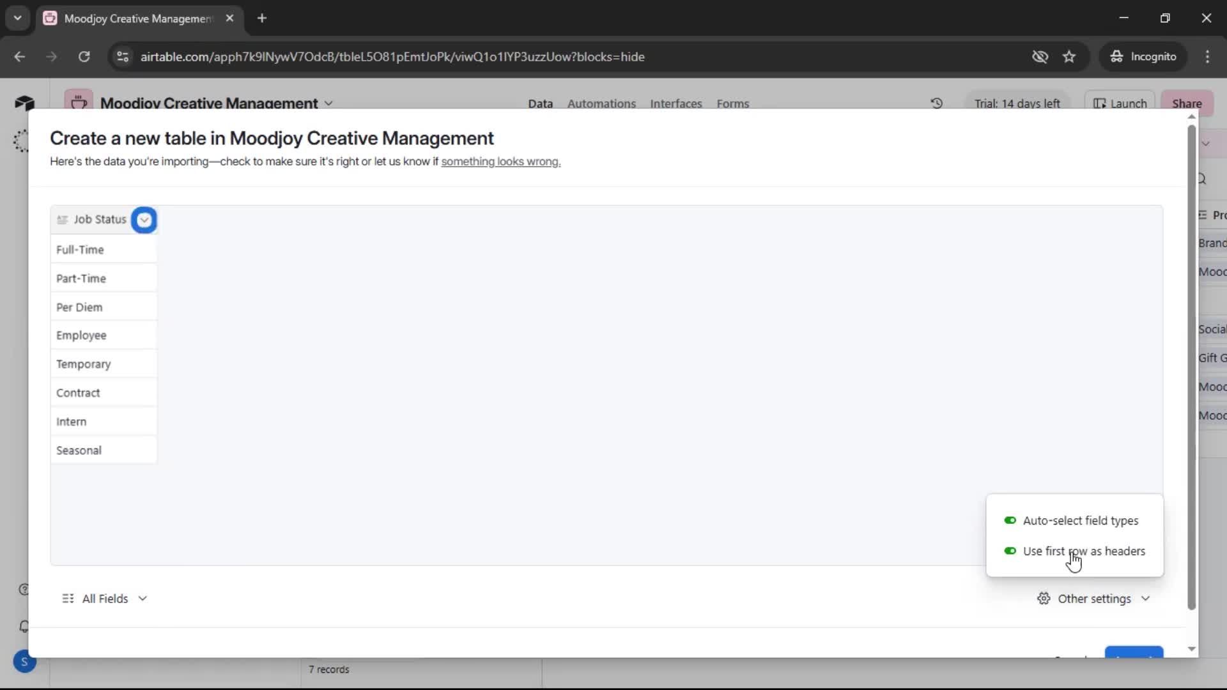The image size is (1227, 690).
Task: Click the dialog vertical scrollbar
Action: click(x=1191, y=367)
